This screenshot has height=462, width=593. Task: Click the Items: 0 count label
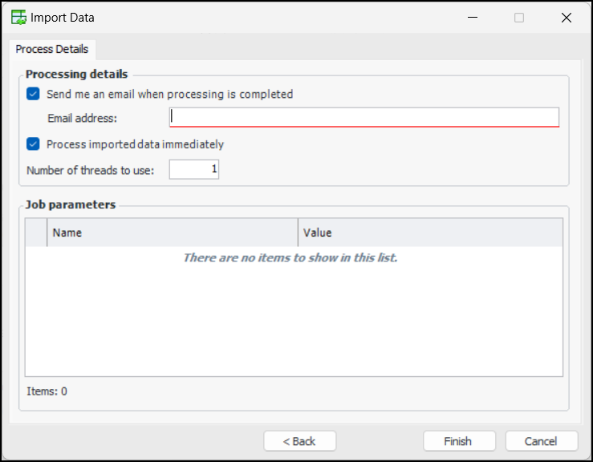[x=47, y=391]
